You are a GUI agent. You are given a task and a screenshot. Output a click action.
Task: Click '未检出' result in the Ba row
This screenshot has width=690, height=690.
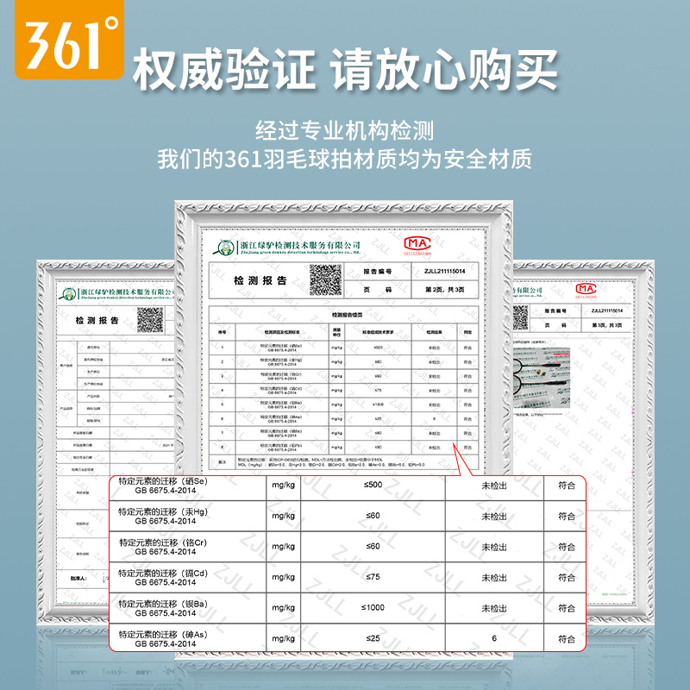(494, 609)
